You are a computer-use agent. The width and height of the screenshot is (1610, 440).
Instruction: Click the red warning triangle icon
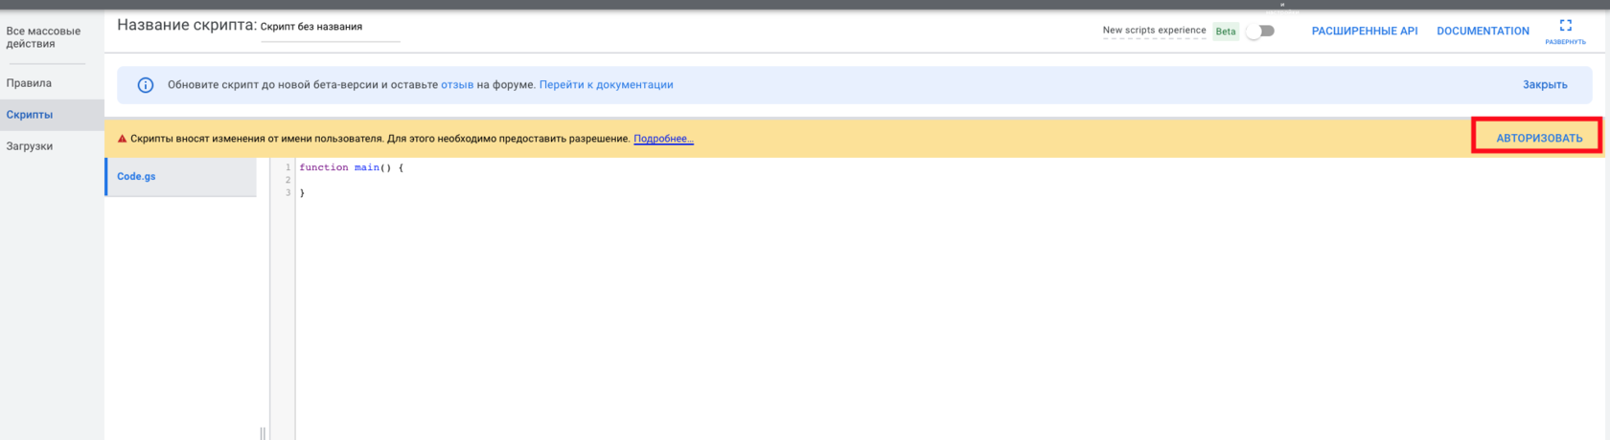tap(122, 139)
